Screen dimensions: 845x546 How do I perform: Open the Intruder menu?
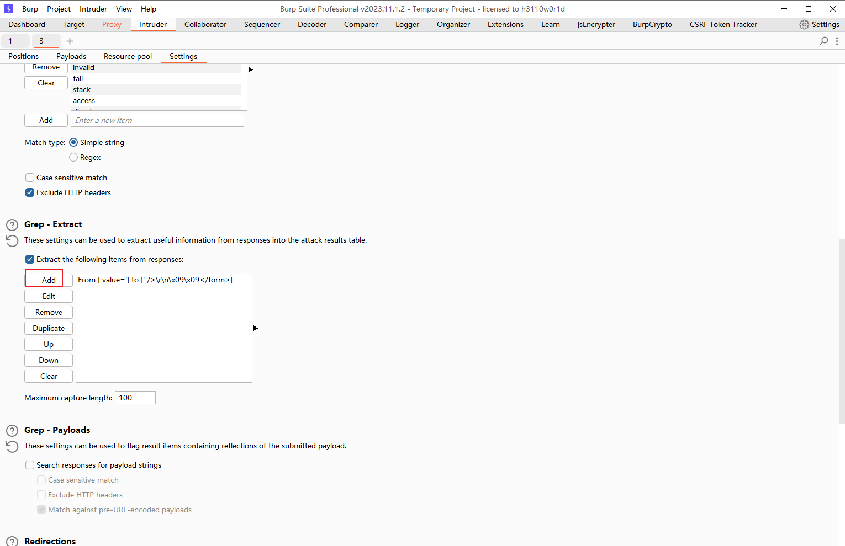point(93,9)
